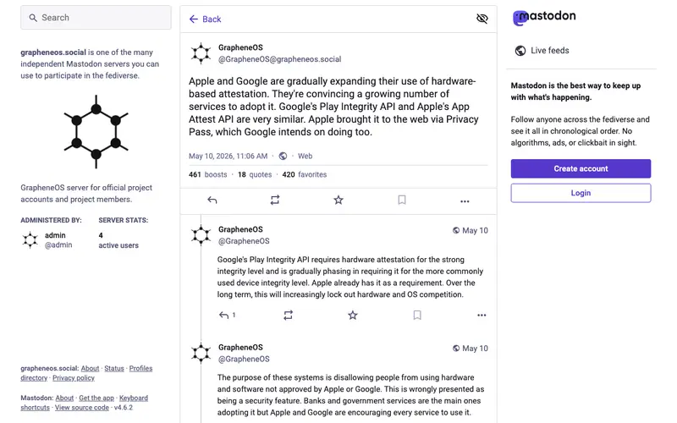Viewport: 677px width, 423px height.
Task: Reply to the Play Integrity API post
Action: pos(223,315)
